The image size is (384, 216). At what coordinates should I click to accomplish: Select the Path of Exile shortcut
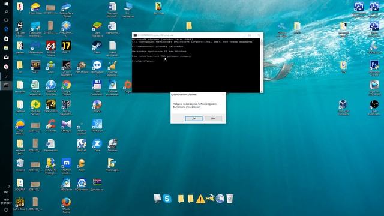82,67
